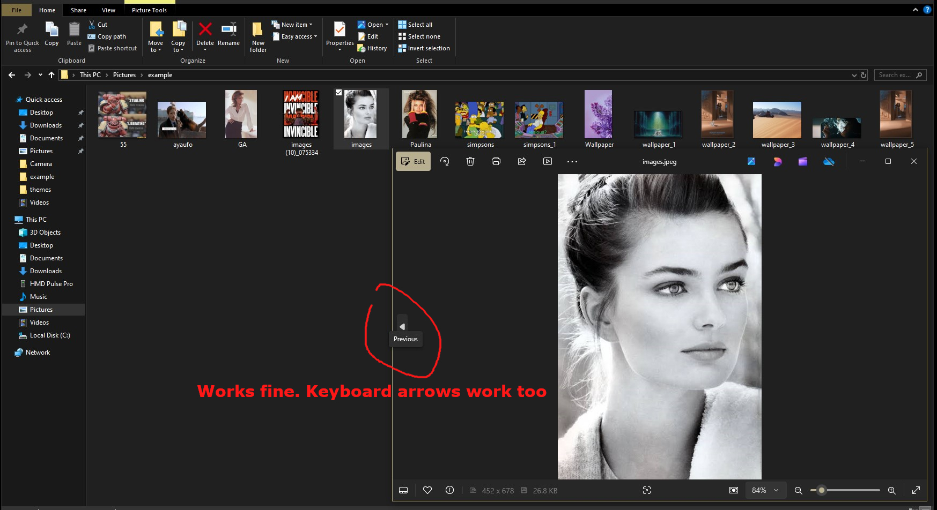The height and width of the screenshot is (510, 937).
Task: Open the File tab in Explorer
Action: pos(17,10)
